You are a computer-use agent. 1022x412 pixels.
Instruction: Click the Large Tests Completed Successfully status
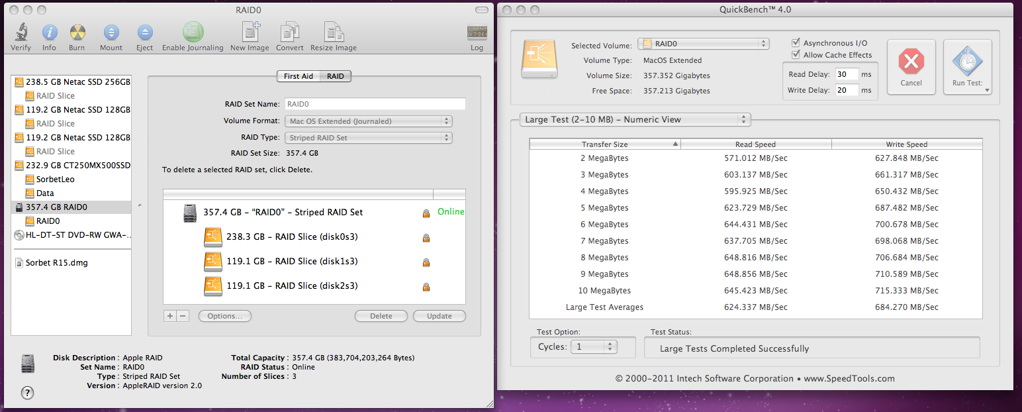(734, 348)
